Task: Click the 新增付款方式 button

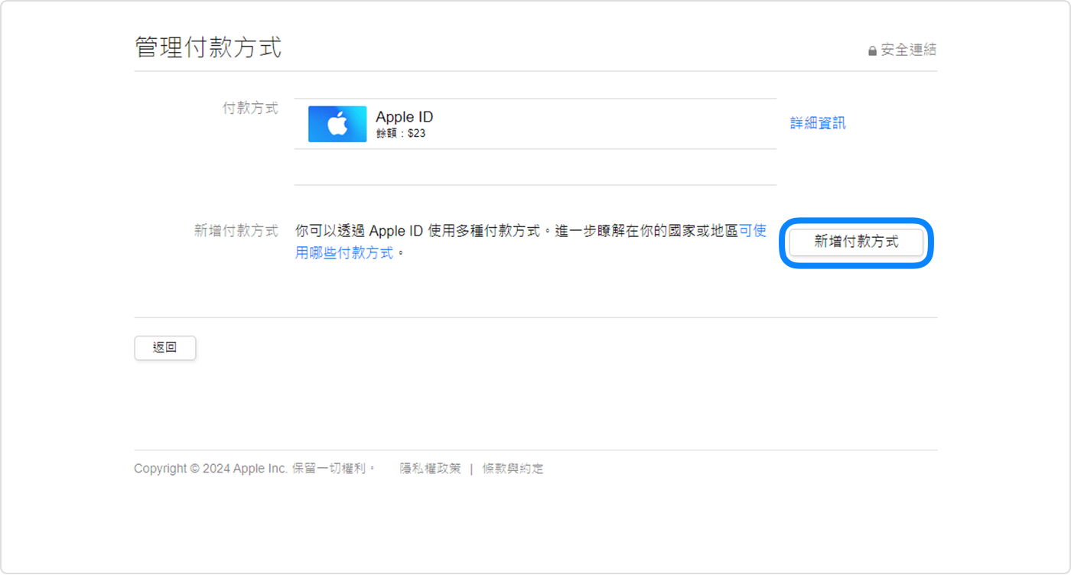Action: [856, 242]
